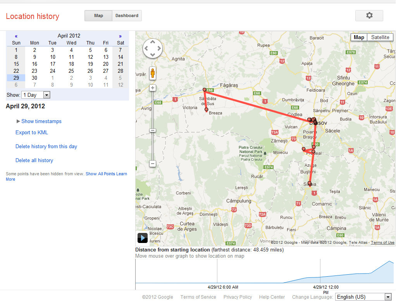Go to next month in calendar
396x301 pixels.
120,36
